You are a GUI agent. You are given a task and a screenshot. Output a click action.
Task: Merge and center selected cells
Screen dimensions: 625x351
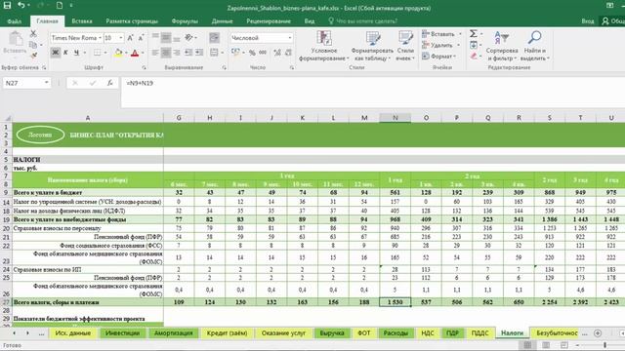tap(214, 53)
